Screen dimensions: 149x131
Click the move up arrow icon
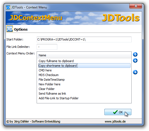coord(135,54)
